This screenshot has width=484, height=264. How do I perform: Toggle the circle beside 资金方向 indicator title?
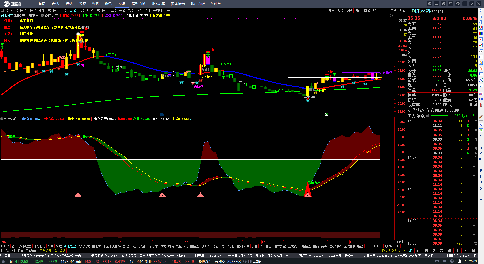click(2, 119)
